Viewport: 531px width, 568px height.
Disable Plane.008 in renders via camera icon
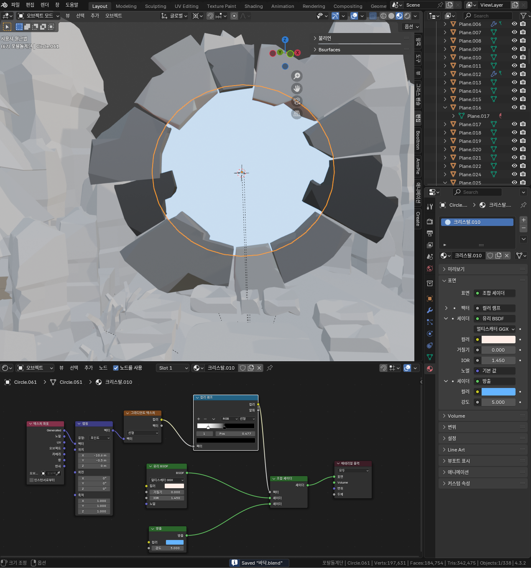point(523,41)
